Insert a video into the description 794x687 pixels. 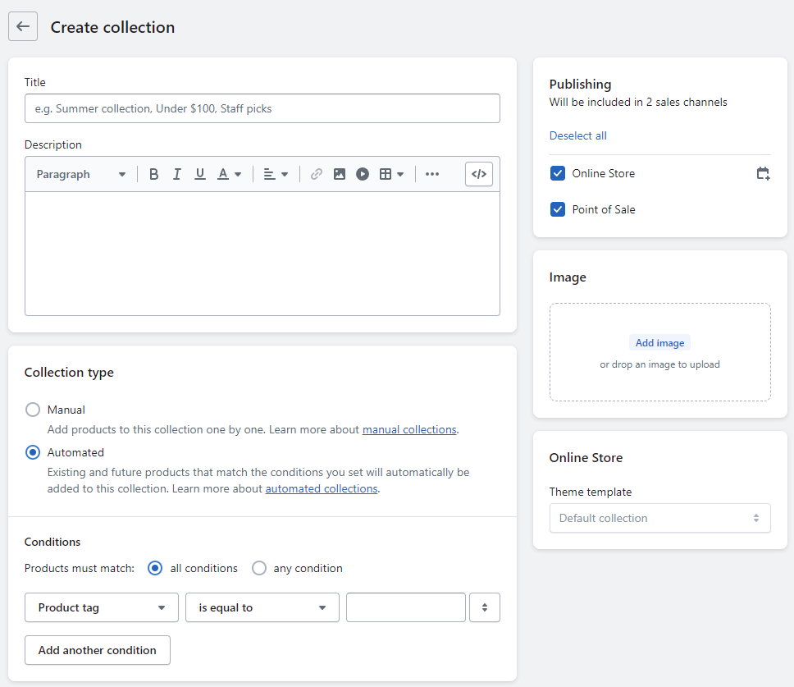(362, 174)
